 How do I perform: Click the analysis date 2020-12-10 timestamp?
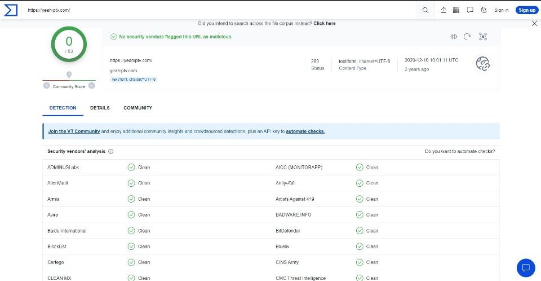pyautogui.click(x=431, y=60)
